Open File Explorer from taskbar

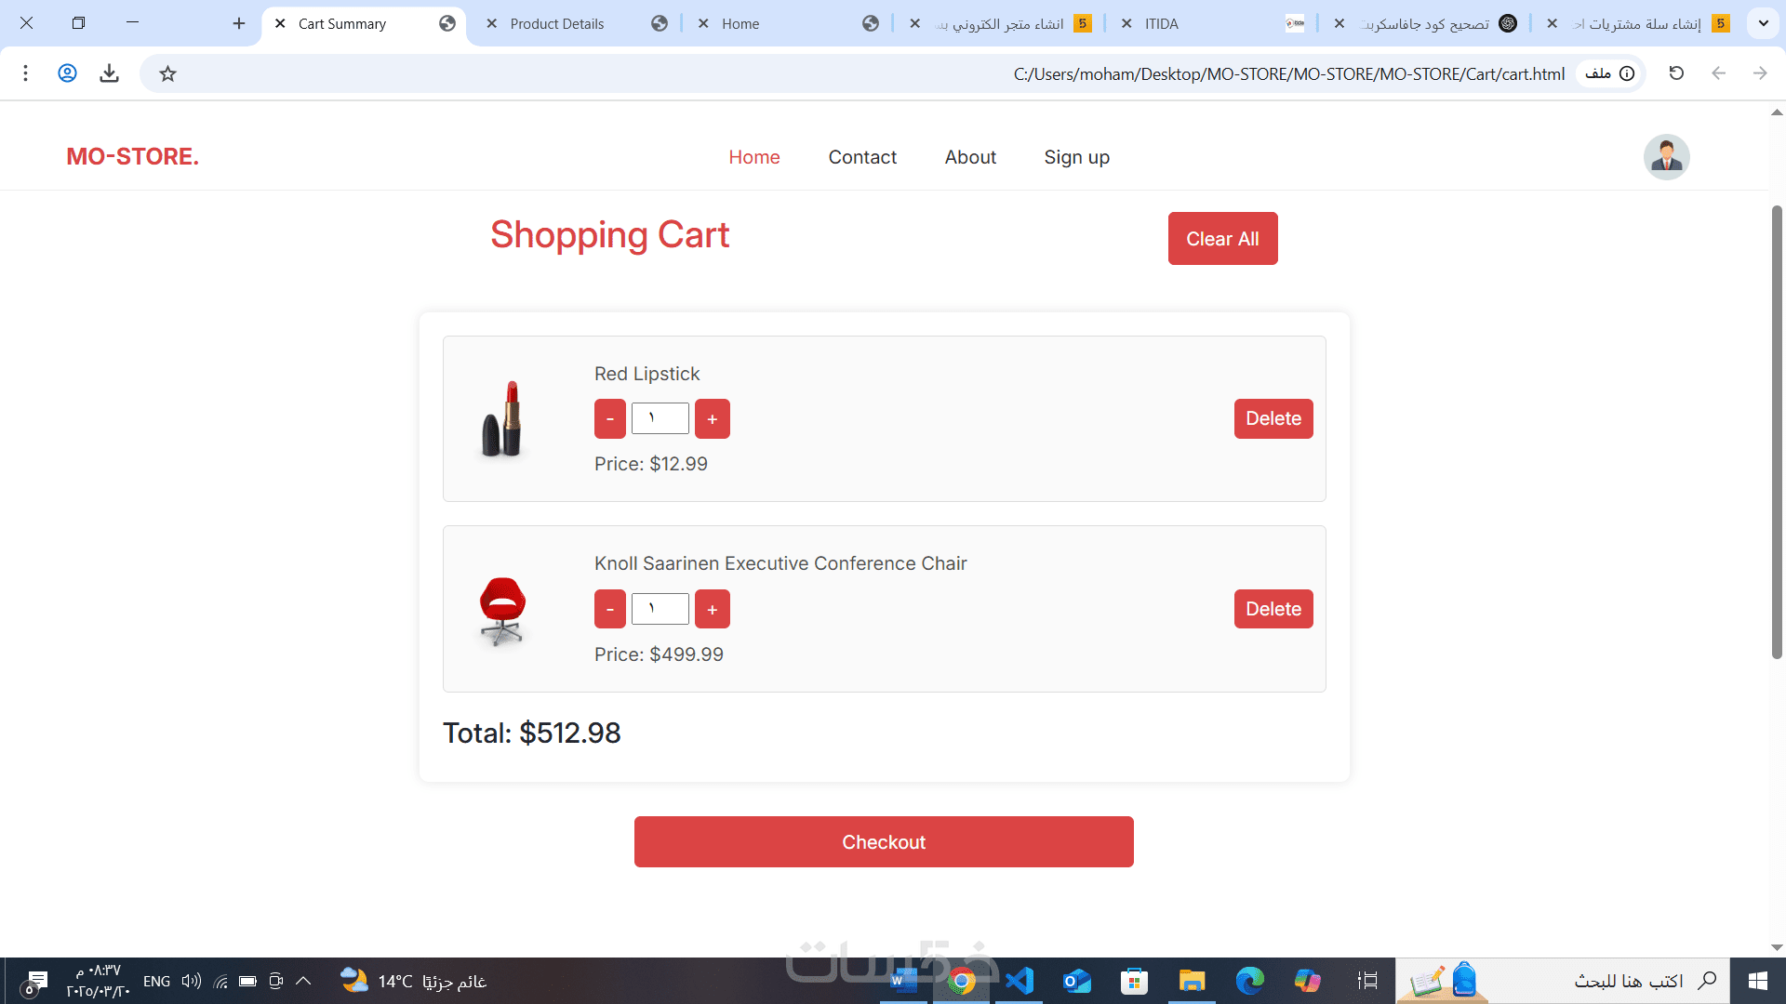click(x=1192, y=981)
